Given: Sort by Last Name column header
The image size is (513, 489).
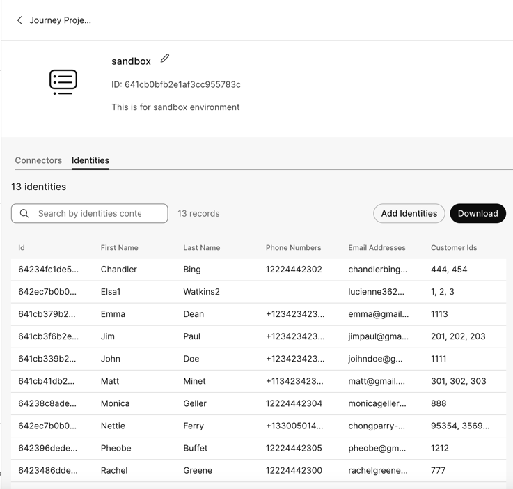Looking at the screenshot, I should click(202, 248).
